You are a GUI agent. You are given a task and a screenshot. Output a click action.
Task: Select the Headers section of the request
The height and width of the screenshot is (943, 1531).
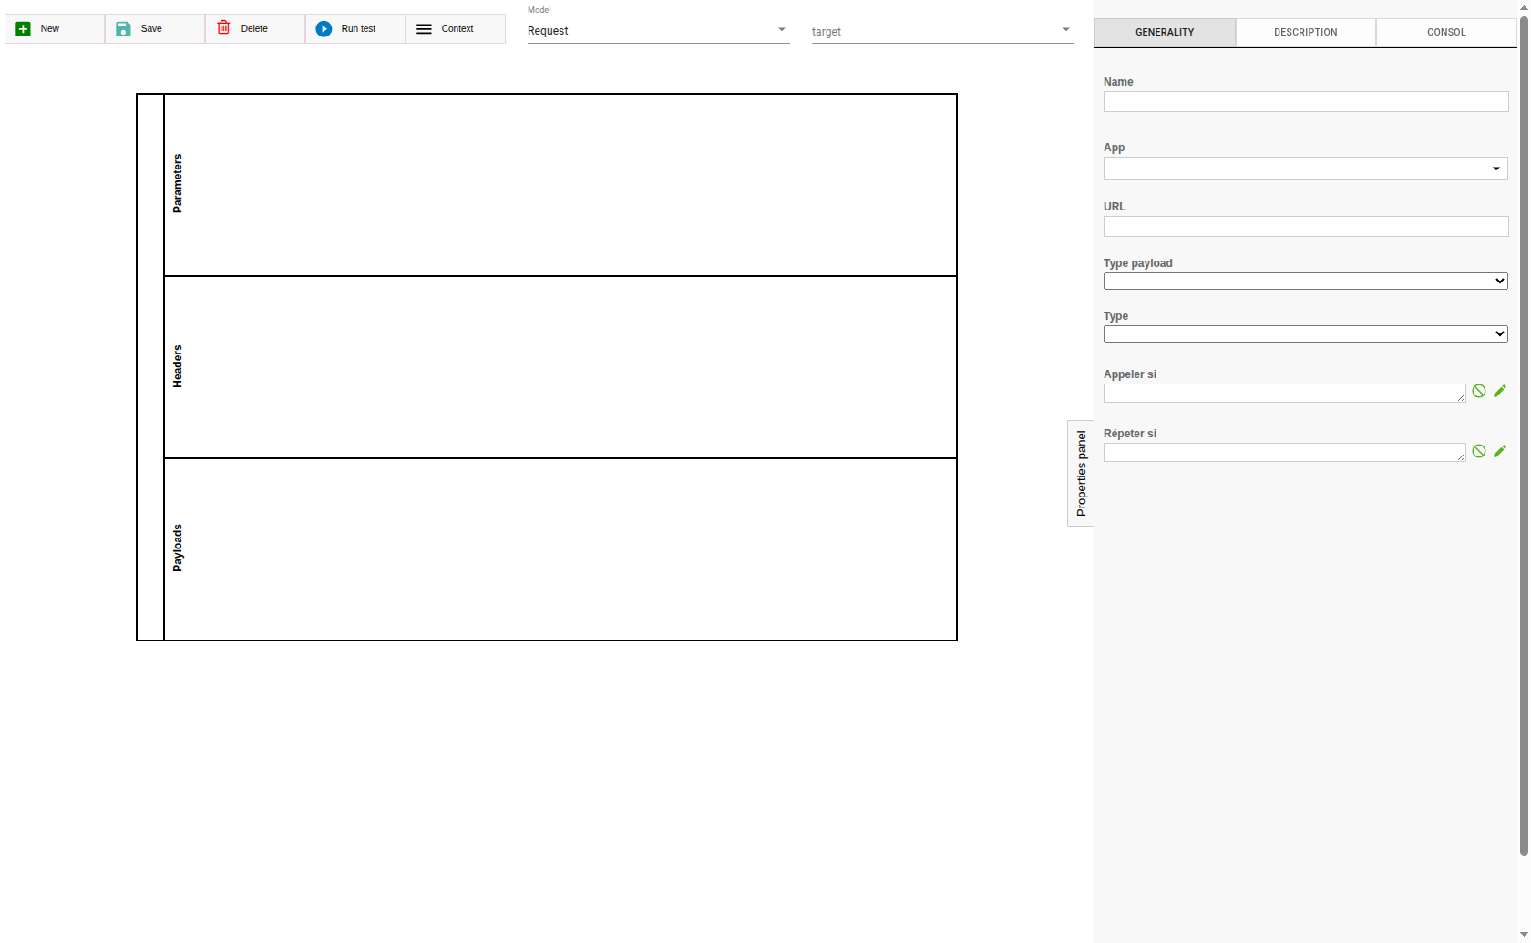[x=560, y=366]
